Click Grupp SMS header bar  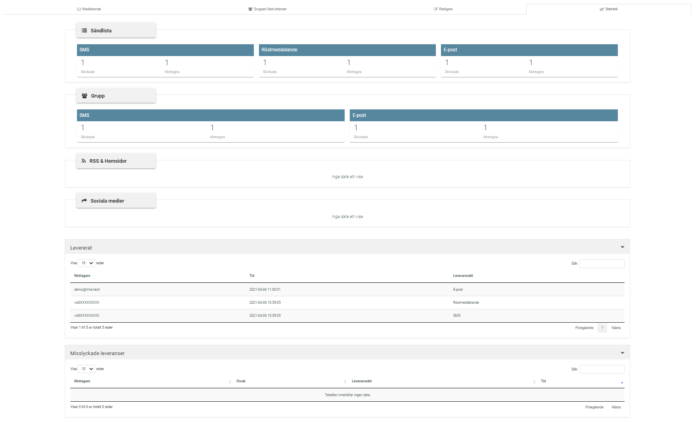click(x=211, y=115)
